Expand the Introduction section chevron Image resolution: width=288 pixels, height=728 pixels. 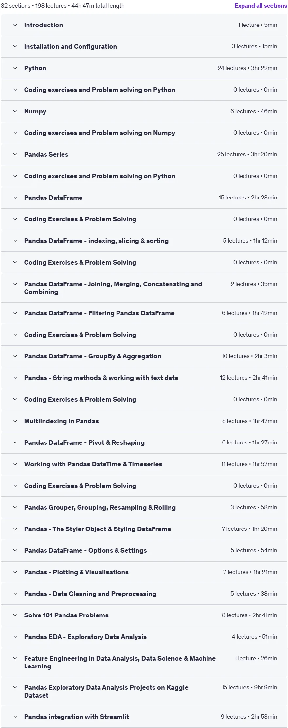[15, 25]
